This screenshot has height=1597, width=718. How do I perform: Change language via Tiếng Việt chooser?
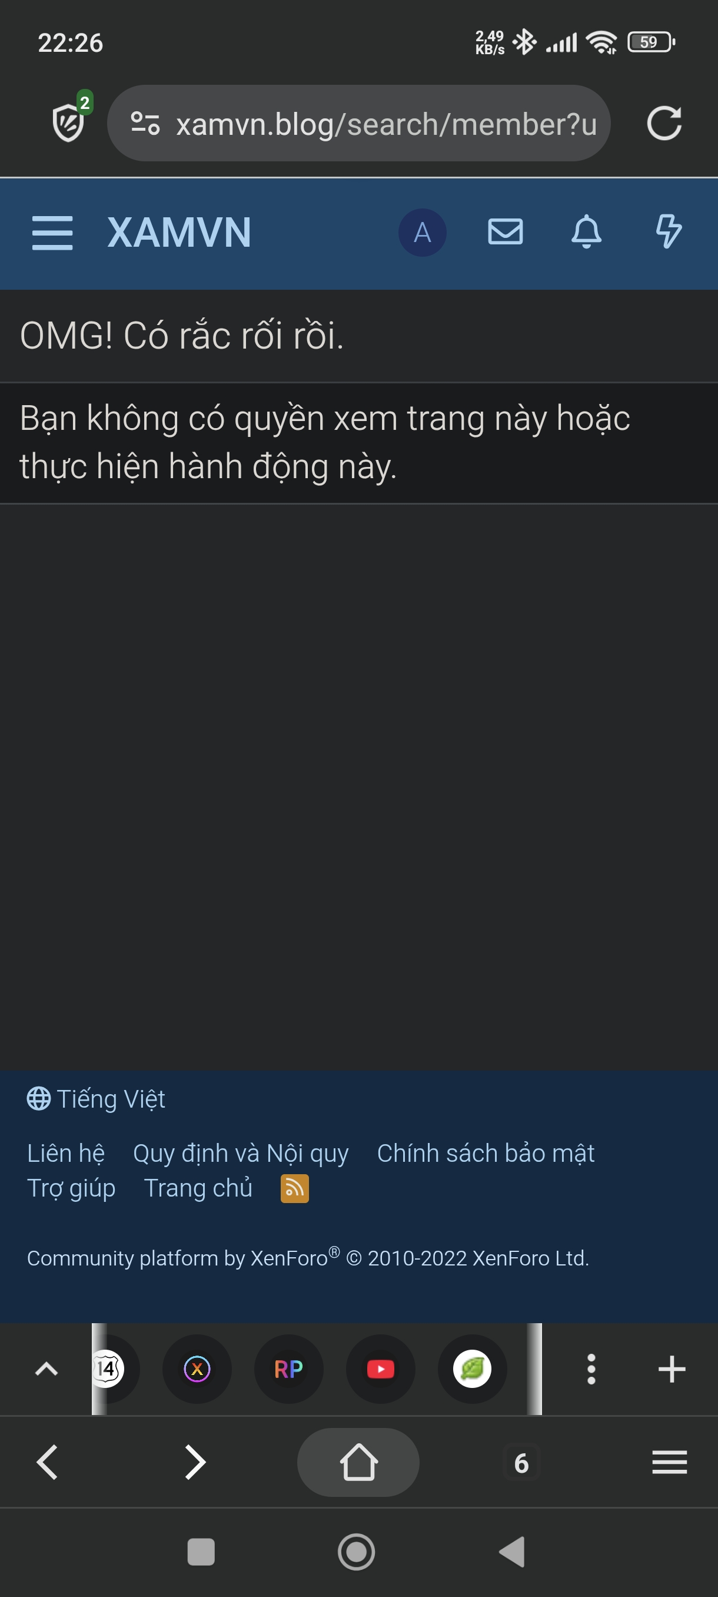coord(96,1099)
